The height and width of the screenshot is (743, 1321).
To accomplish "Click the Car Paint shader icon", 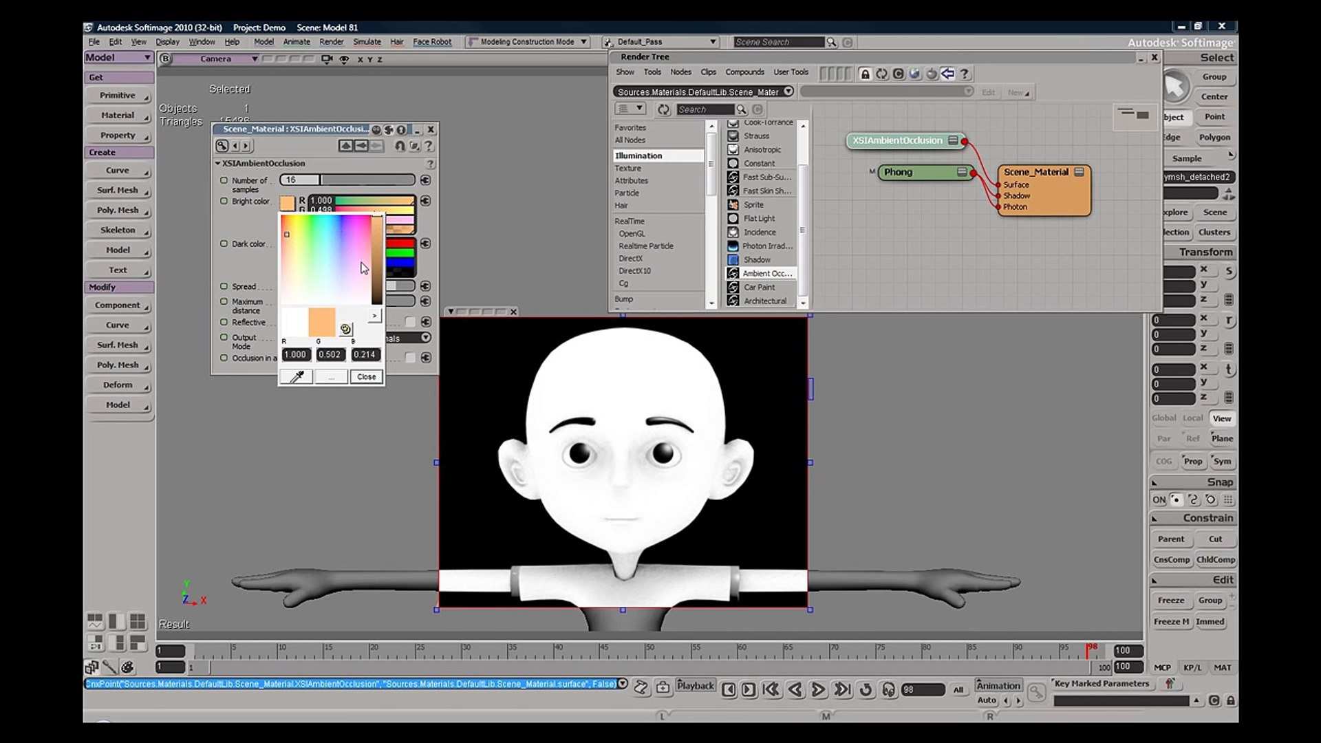I will (x=733, y=287).
